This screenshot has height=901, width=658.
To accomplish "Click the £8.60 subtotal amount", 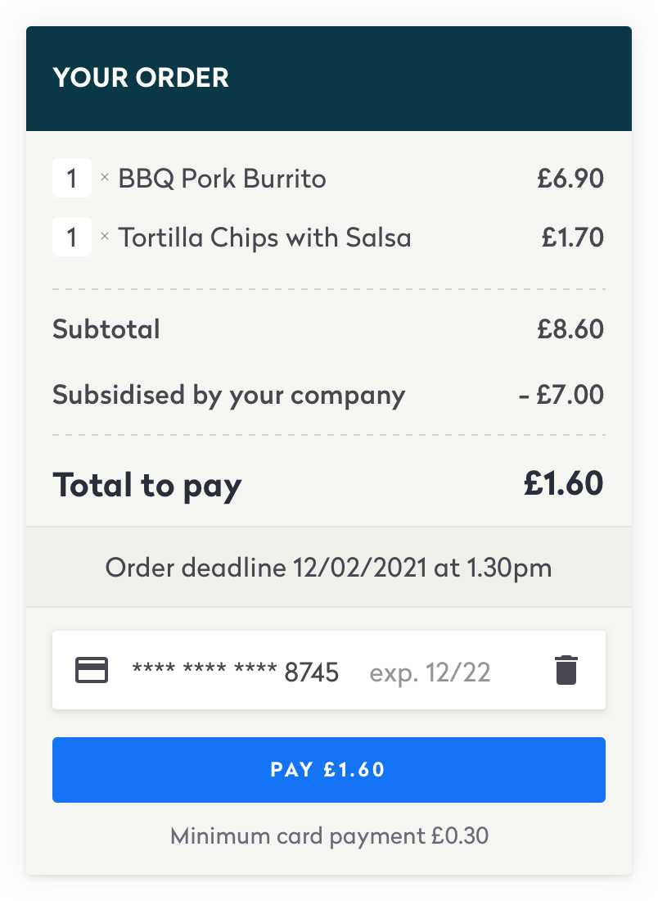I will [x=570, y=329].
